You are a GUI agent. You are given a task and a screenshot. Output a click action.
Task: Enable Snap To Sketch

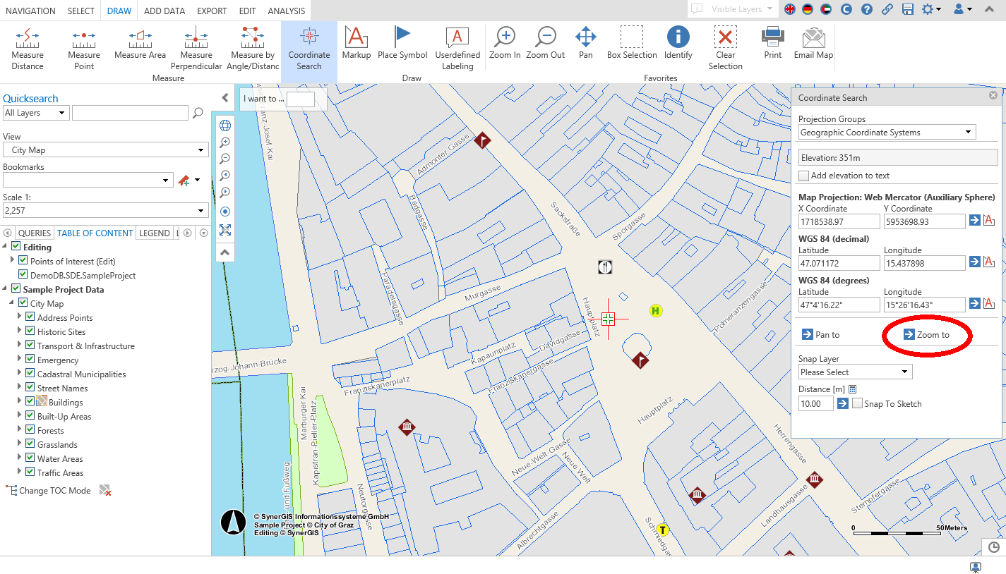(x=857, y=403)
